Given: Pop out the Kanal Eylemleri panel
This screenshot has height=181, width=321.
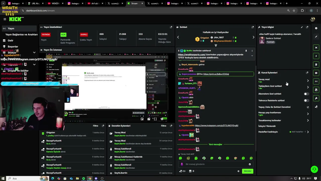Looking at the screenshot, I should point(307,73).
